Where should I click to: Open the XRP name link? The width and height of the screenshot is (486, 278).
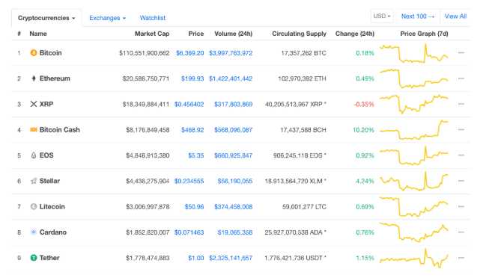click(x=46, y=104)
